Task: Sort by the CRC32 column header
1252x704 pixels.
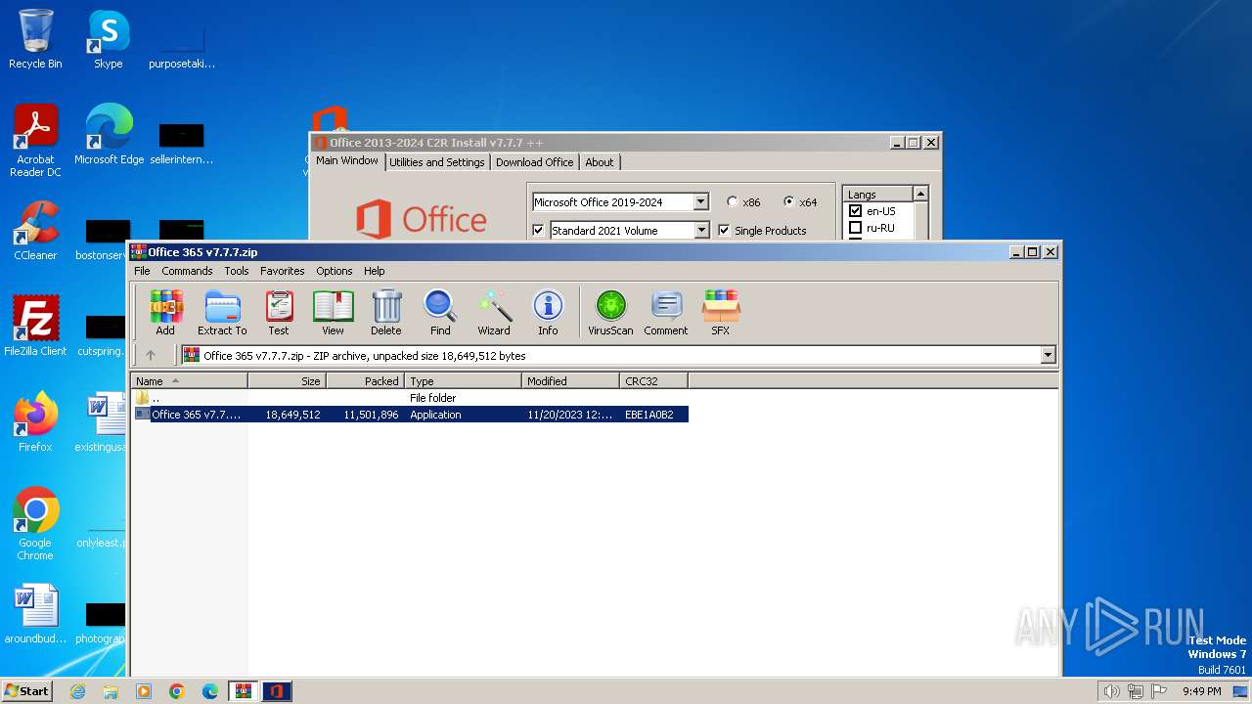Action: [653, 381]
